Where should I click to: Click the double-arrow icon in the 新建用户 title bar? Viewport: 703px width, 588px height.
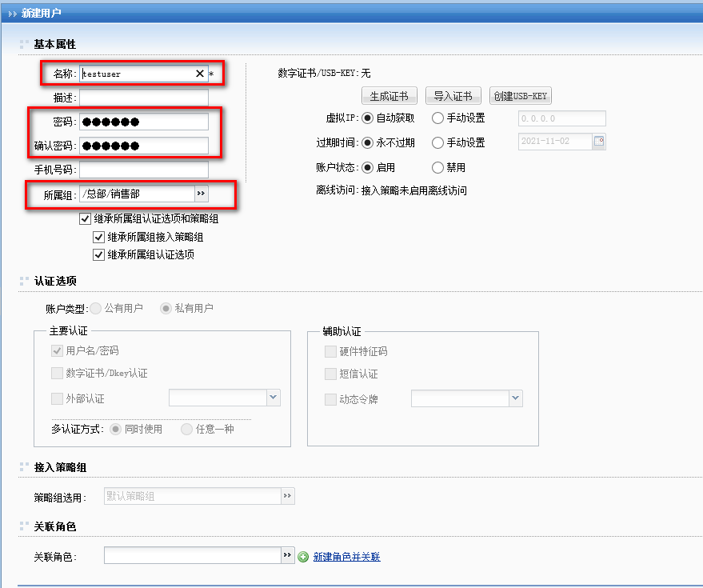pyautogui.click(x=13, y=14)
